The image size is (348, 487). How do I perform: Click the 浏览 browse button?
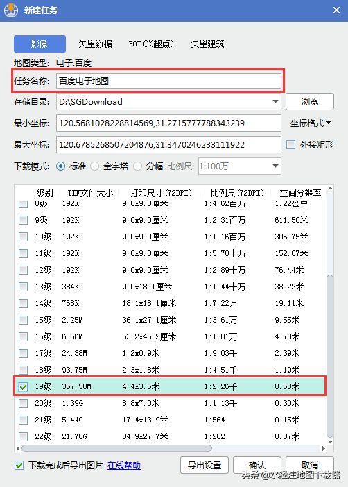(309, 101)
